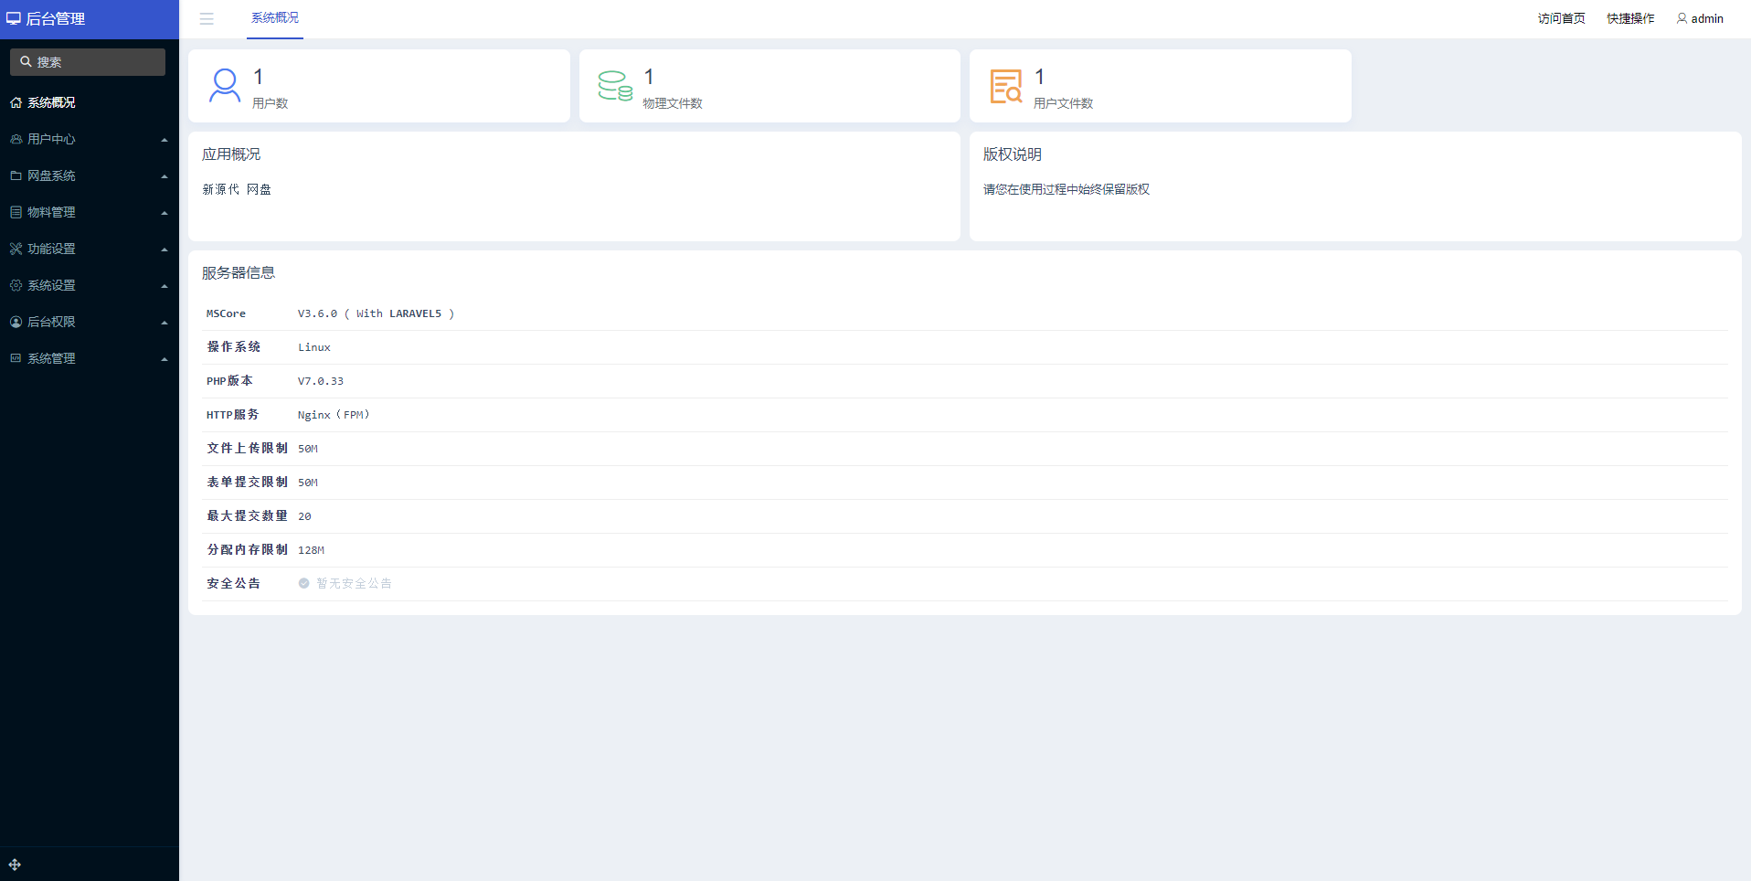The image size is (1751, 881).
Task: Click the person icon beside 后台权限
Action: coord(16,322)
